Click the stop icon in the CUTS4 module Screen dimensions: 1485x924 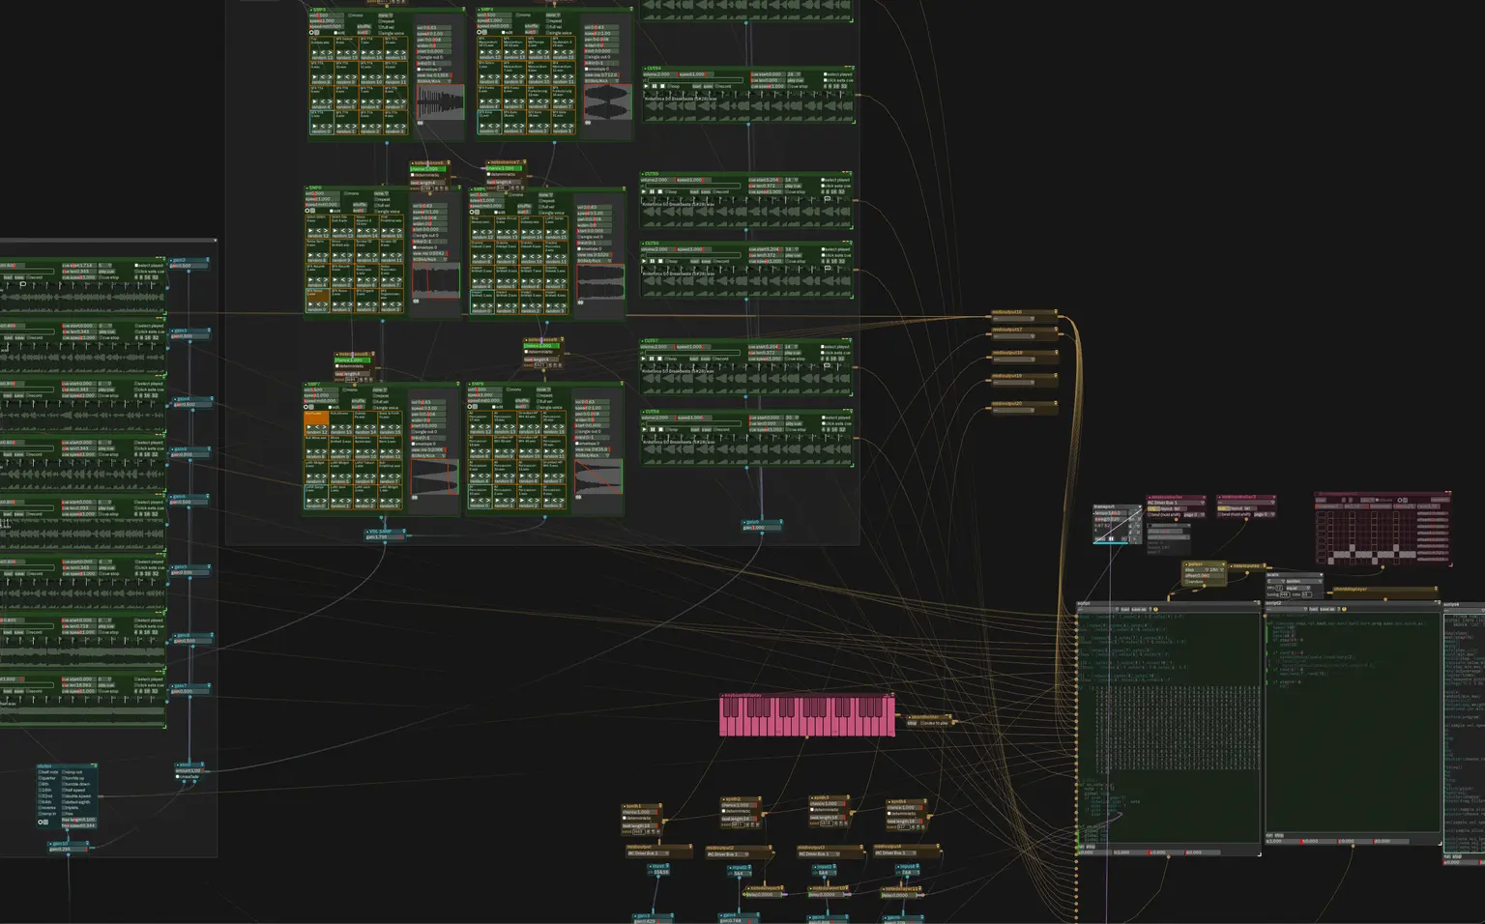pyautogui.click(x=662, y=86)
